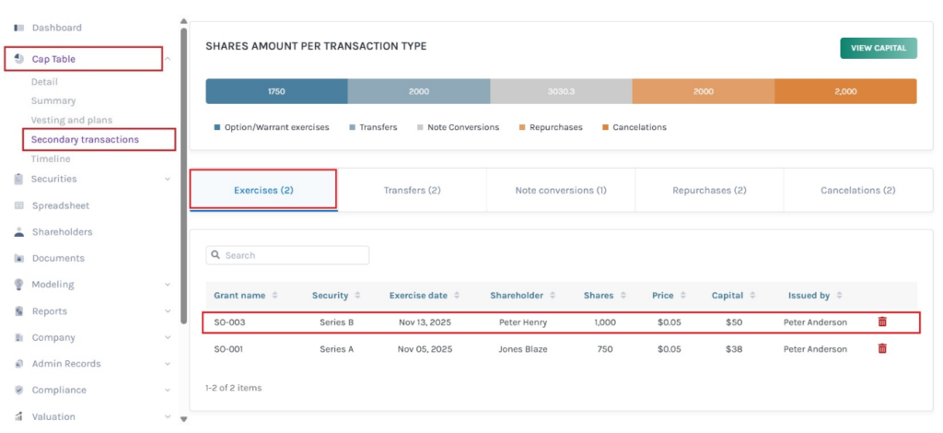Open the Timeline submenu item
The width and height of the screenshot is (943, 433).
coord(51,158)
